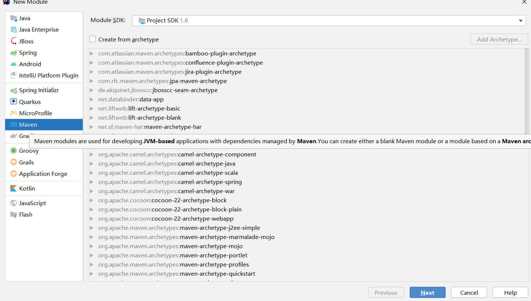Select the highlighted Maven entry
Image resolution: width=531 pixels, height=301 pixels.
[x=44, y=125]
